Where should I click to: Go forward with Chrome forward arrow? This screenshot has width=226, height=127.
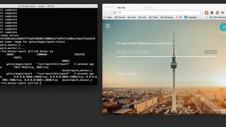coord(110,13)
